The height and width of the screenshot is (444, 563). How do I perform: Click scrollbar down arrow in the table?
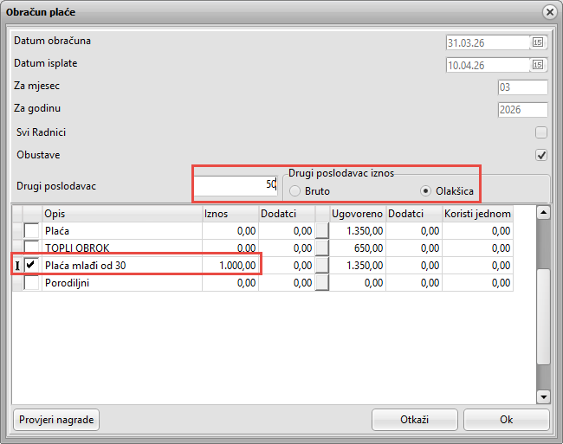(x=543, y=396)
